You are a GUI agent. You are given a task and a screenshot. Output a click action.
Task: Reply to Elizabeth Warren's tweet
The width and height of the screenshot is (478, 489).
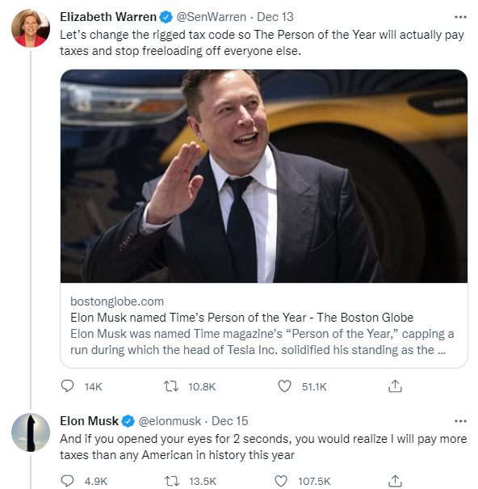pyautogui.click(x=67, y=386)
